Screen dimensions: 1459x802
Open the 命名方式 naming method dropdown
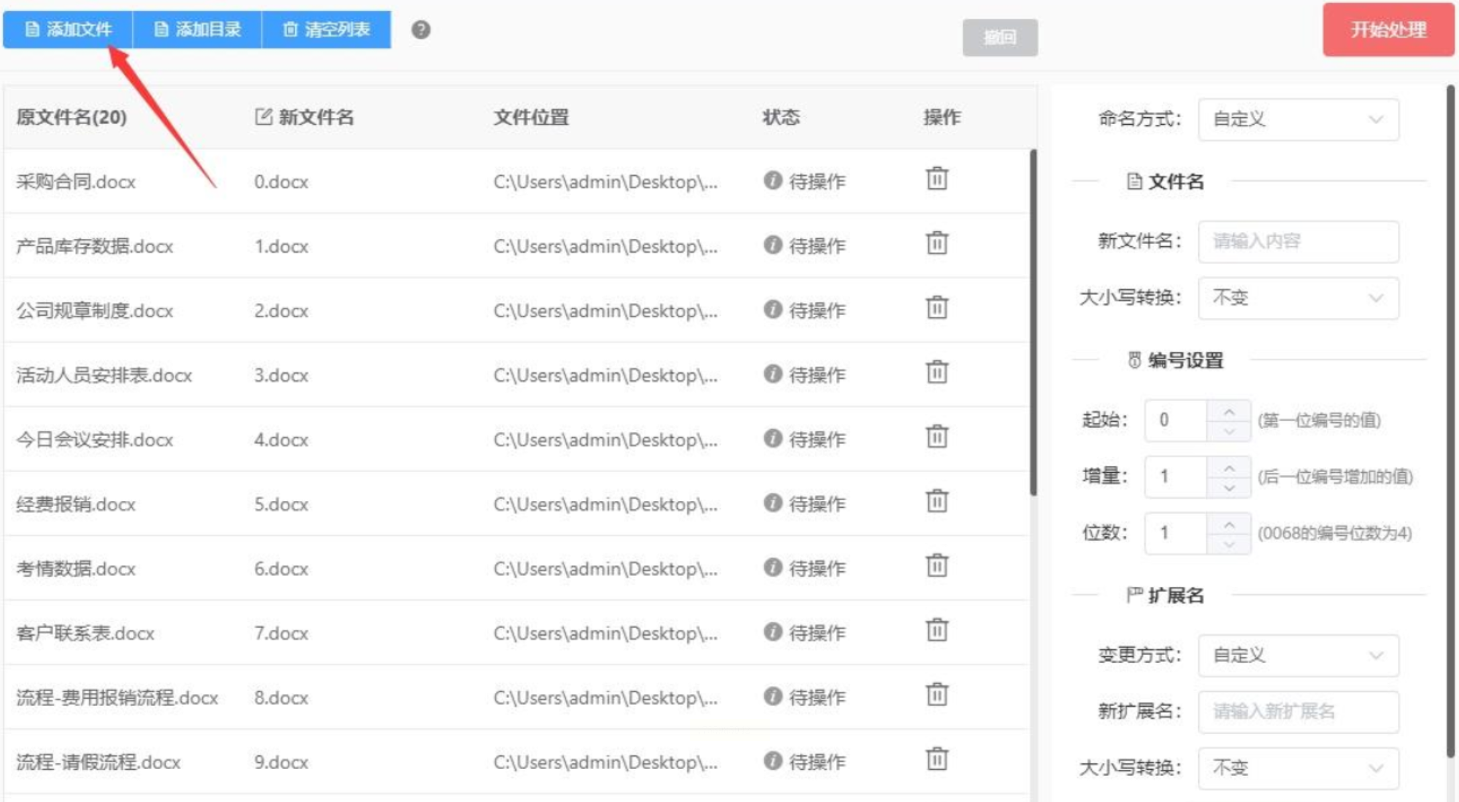(x=1299, y=119)
